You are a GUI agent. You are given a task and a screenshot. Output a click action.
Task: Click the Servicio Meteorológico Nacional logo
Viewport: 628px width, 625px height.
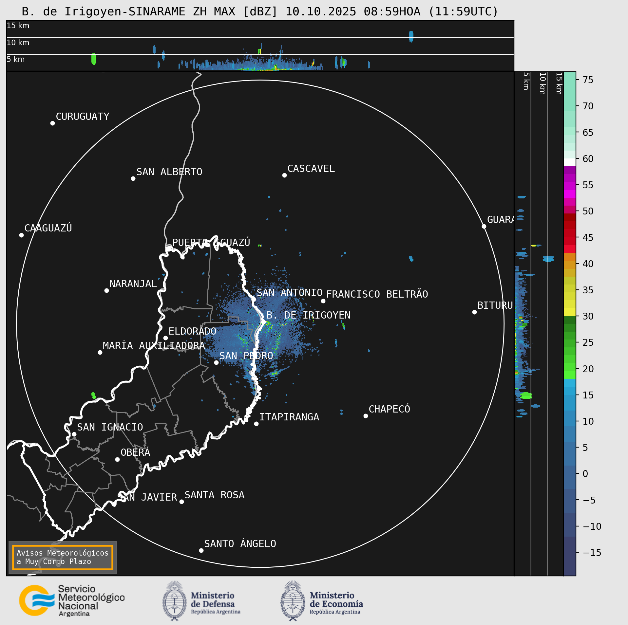pos(72,600)
